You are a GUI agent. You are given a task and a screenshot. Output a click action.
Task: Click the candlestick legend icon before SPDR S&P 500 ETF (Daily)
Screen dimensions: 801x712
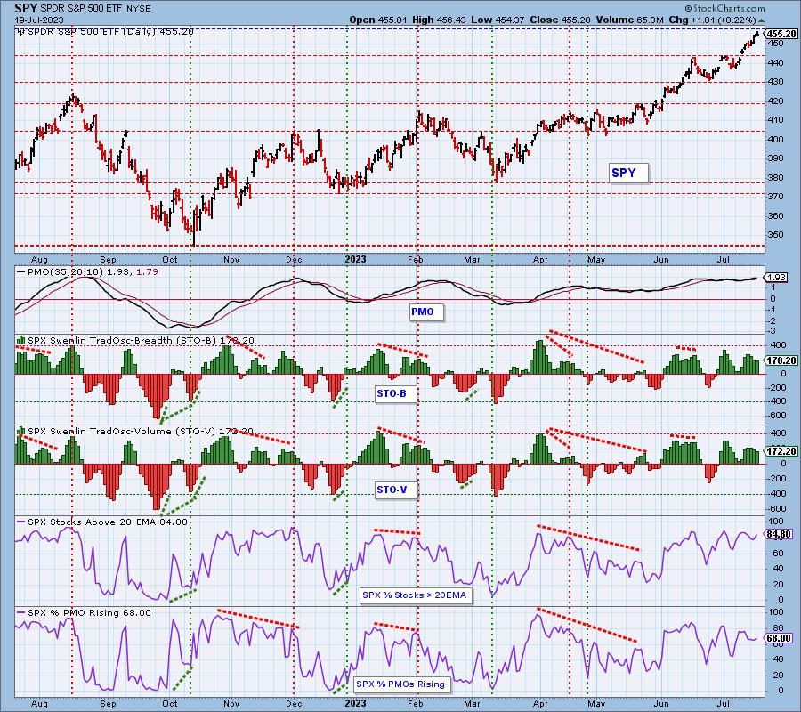[x=21, y=32]
